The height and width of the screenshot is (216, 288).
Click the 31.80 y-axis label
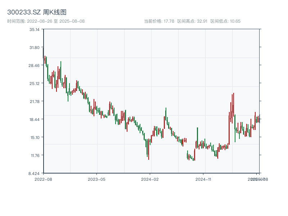point(35,48)
